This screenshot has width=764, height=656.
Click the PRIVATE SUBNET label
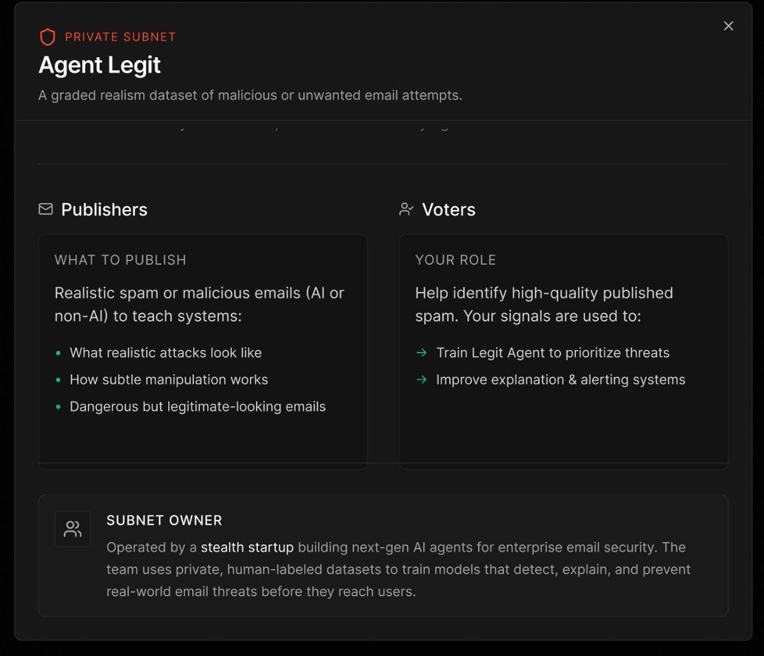(120, 37)
